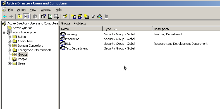
Task: Select the Builtin tree item
Action: [x=22, y=37]
